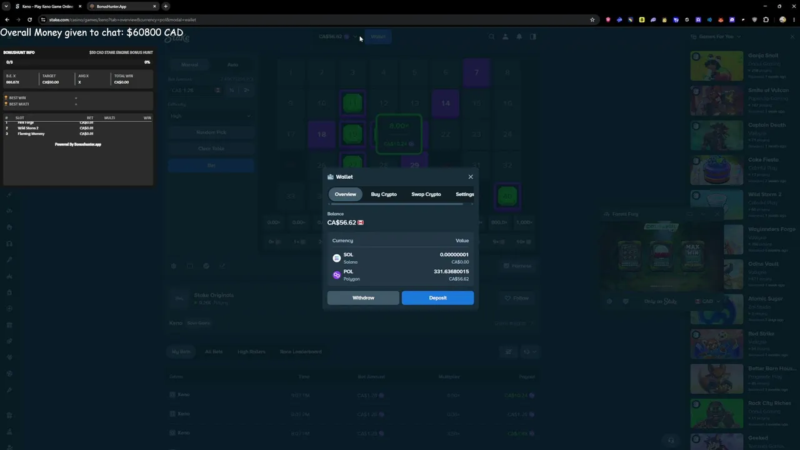Screen dimensions: 800x450
Task: Switch to the Keno browser tab
Action: [x=47, y=6]
